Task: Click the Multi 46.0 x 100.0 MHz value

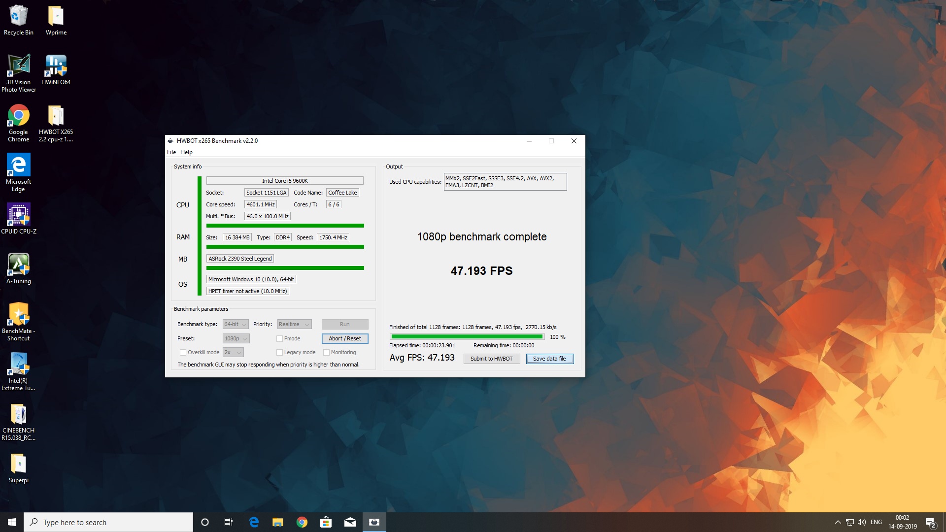Action: (x=268, y=216)
